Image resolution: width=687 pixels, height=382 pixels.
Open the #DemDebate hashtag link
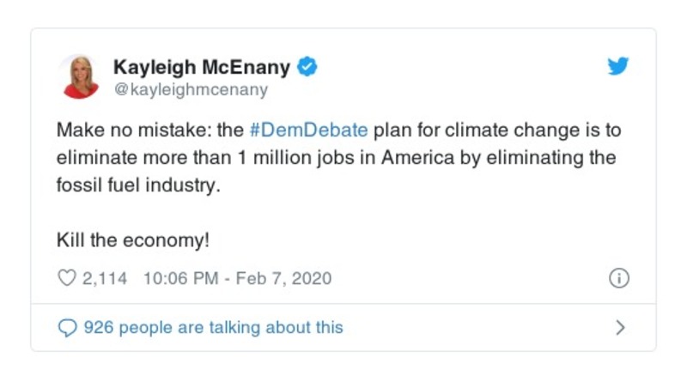(x=307, y=131)
